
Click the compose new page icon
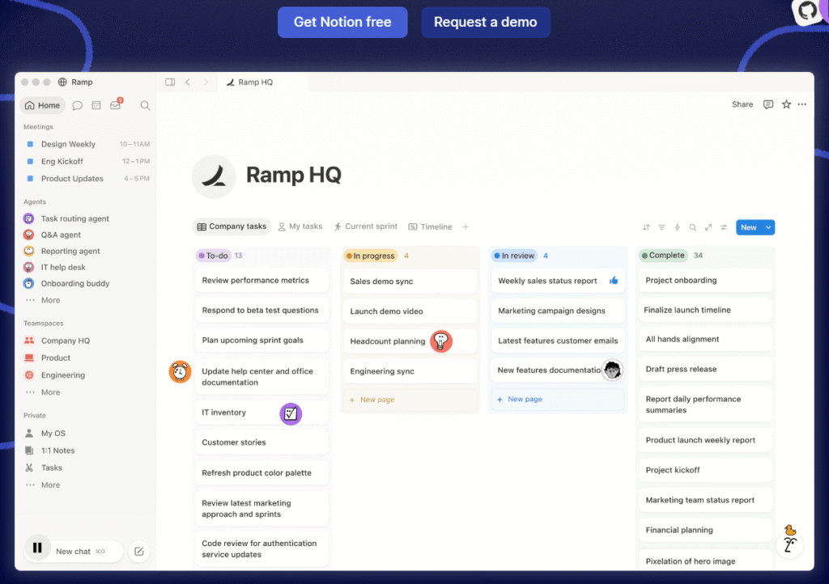[139, 552]
